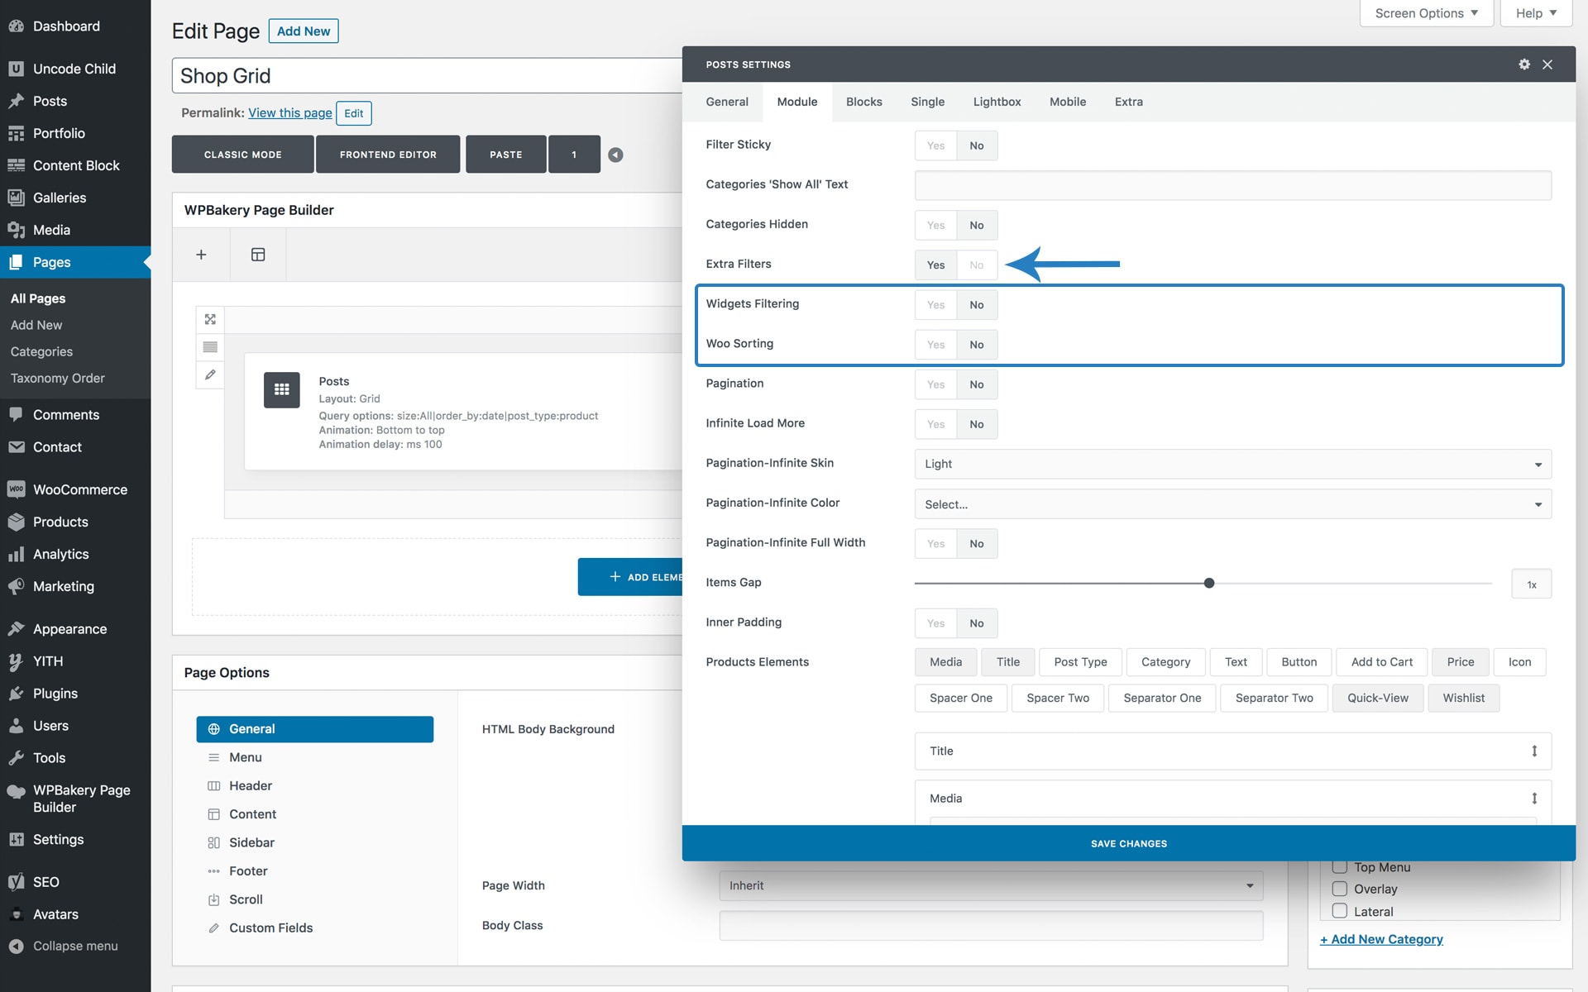
Task: Open the Posts Settings gear icon
Action: click(1523, 64)
